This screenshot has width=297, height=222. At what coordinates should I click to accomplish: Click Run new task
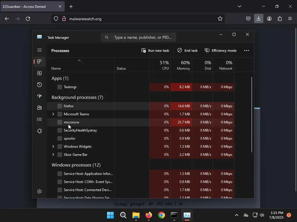pyautogui.click(x=155, y=50)
